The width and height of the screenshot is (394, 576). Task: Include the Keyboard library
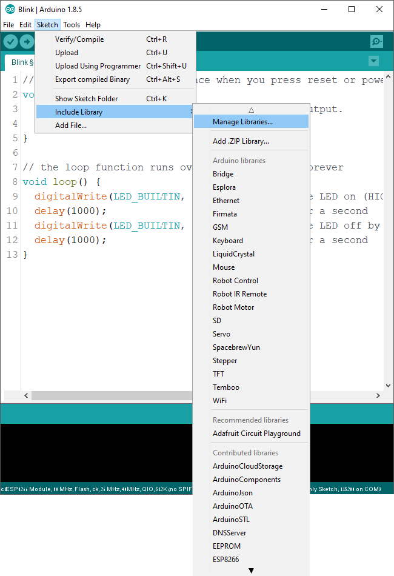251,241
